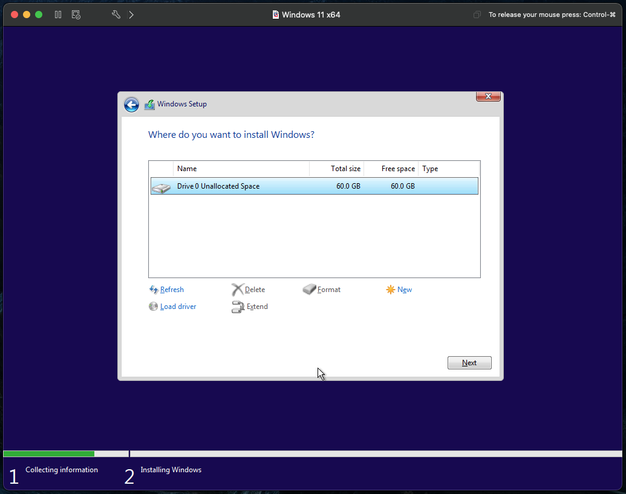
Task: Click the New starburst icon
Action: pos(391,290)
